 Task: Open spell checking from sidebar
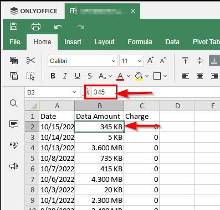tap(14, 145)
